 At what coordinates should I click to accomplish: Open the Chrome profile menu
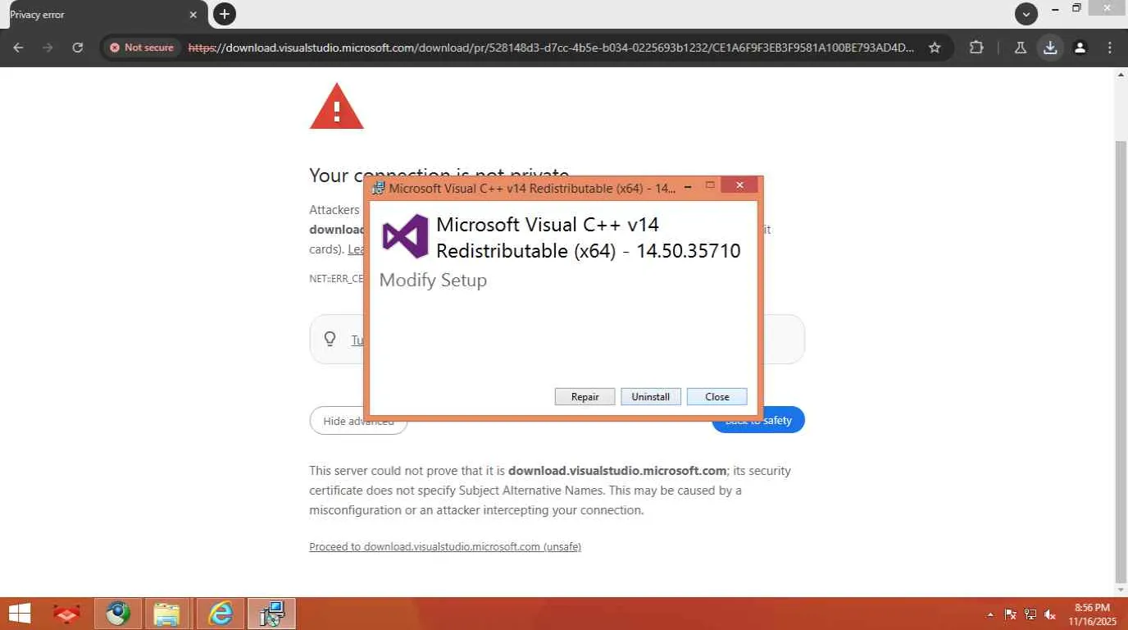pos(1080,48)
